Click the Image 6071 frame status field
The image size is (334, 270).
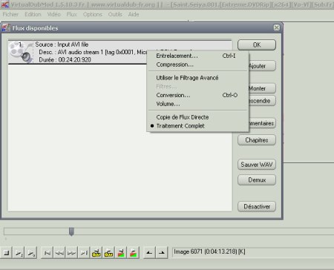(x=253, y=252)
